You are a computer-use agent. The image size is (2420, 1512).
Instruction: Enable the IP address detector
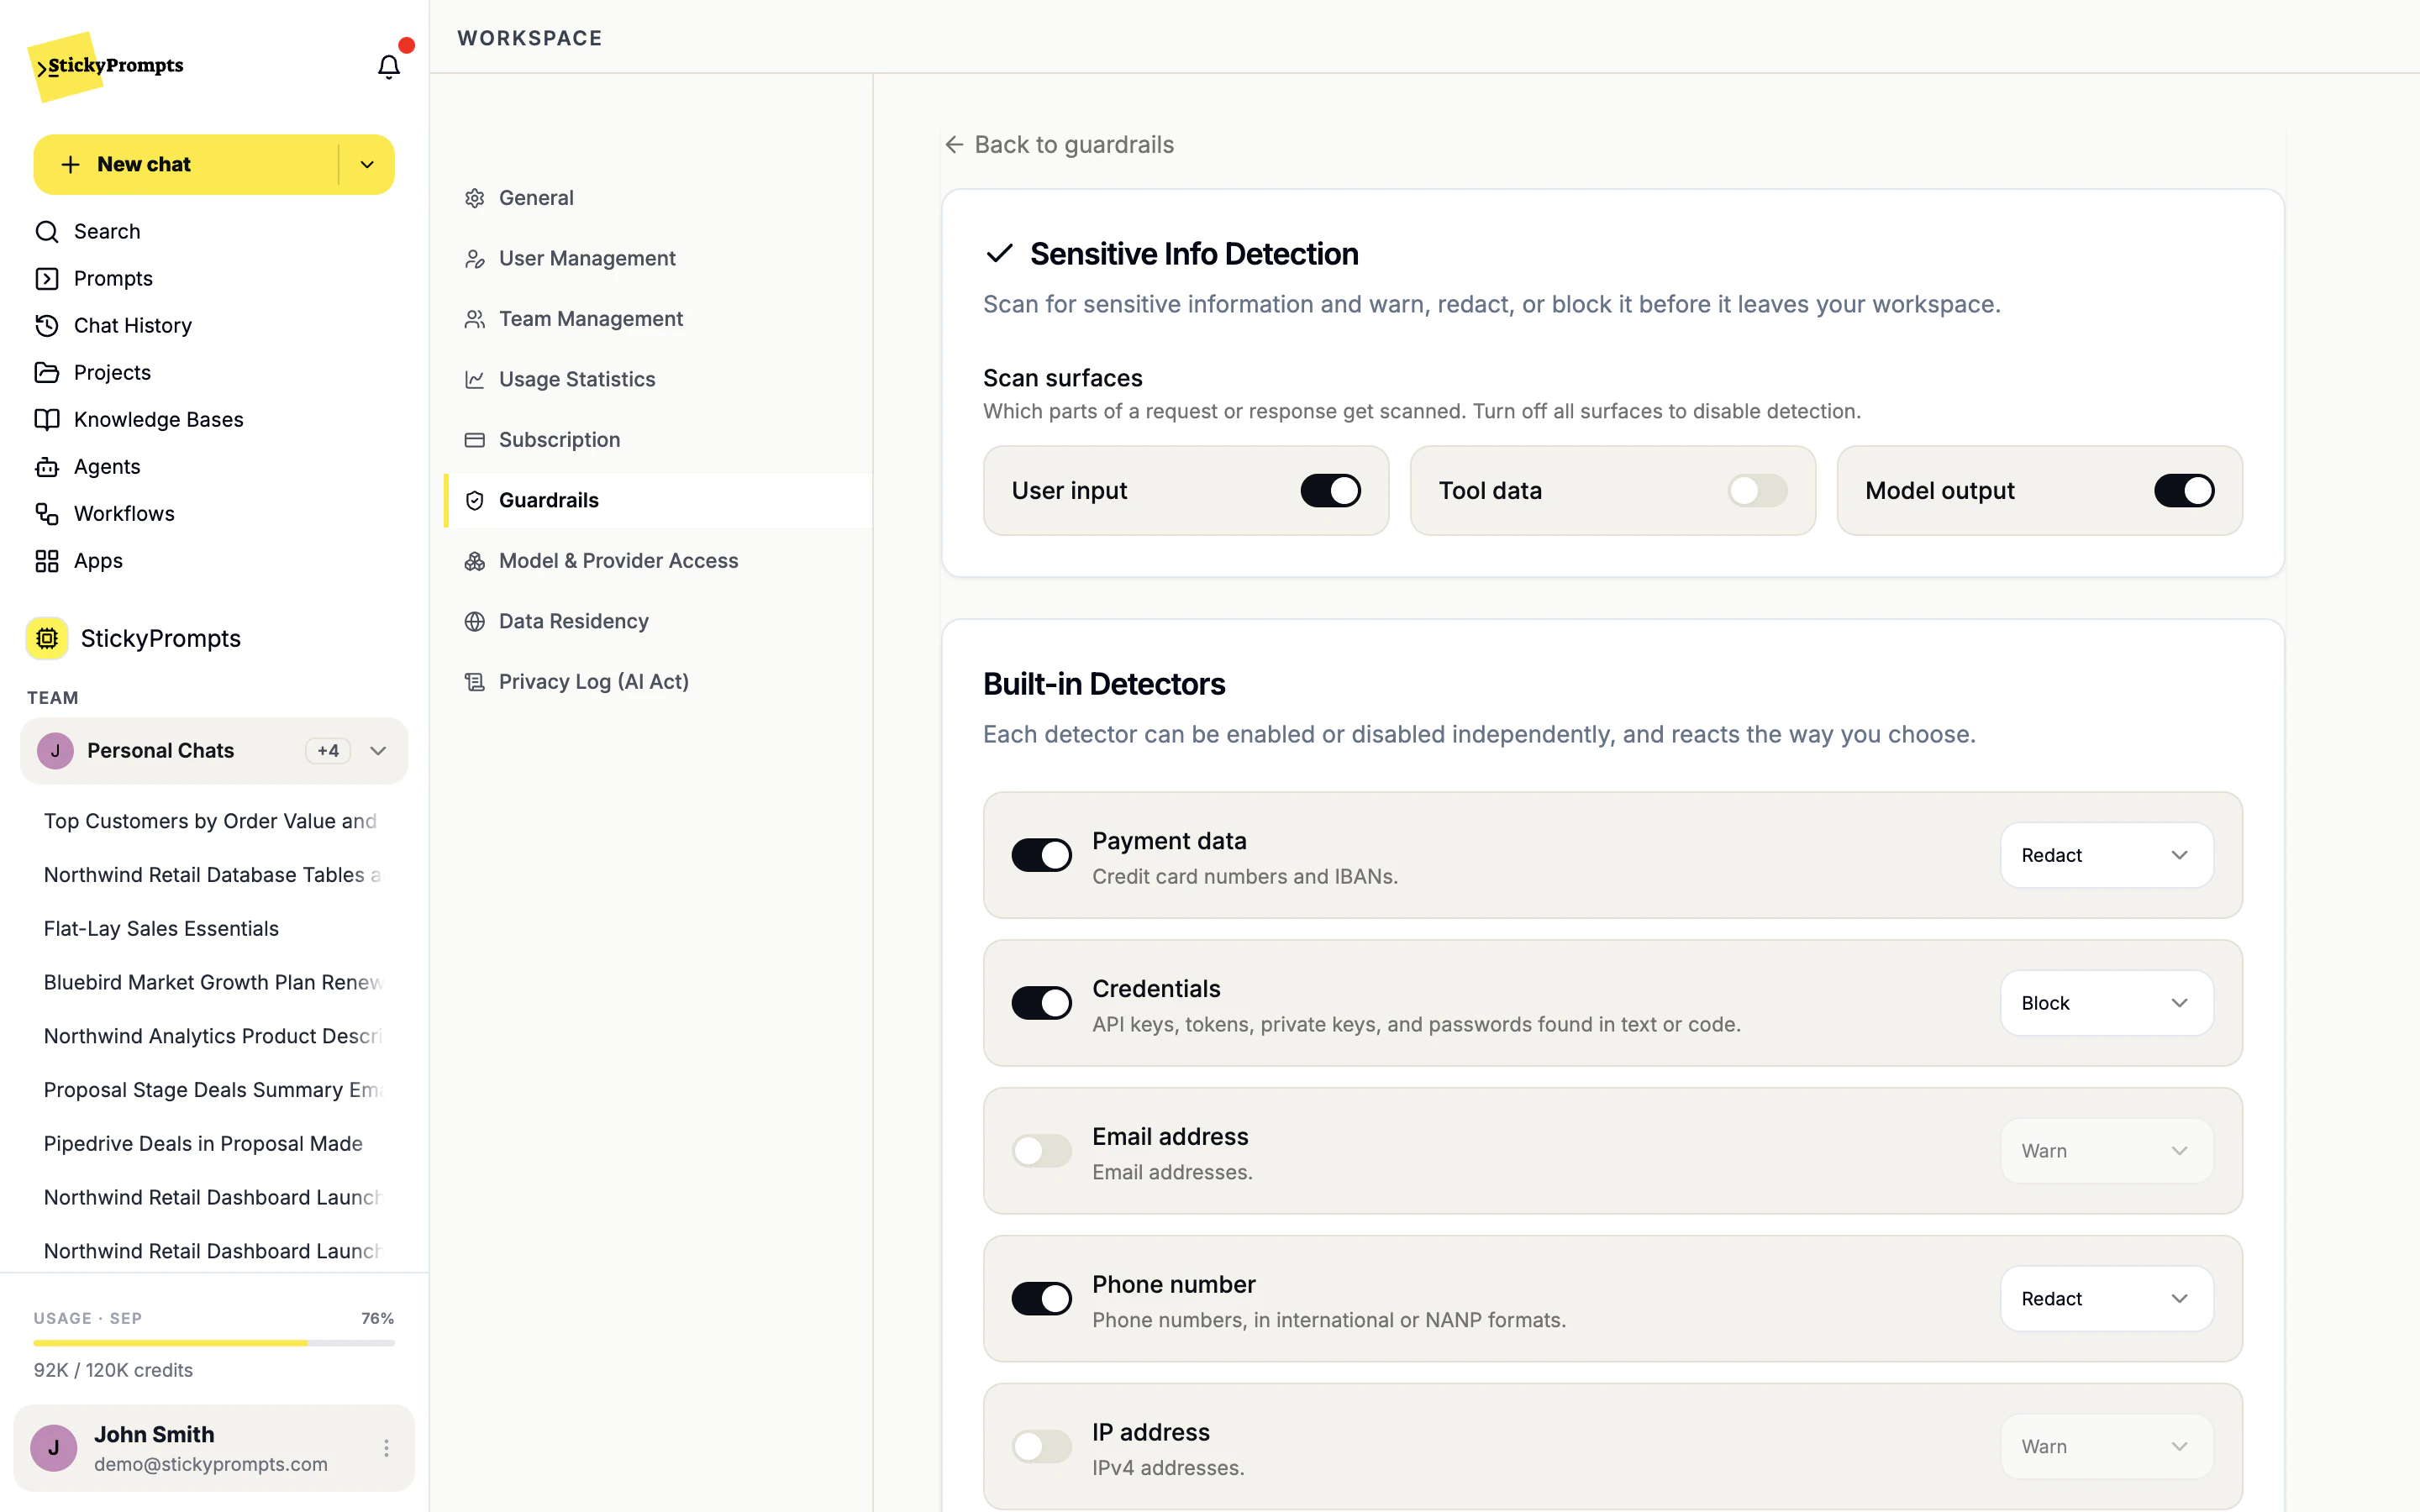[x=1041, y=1447]
